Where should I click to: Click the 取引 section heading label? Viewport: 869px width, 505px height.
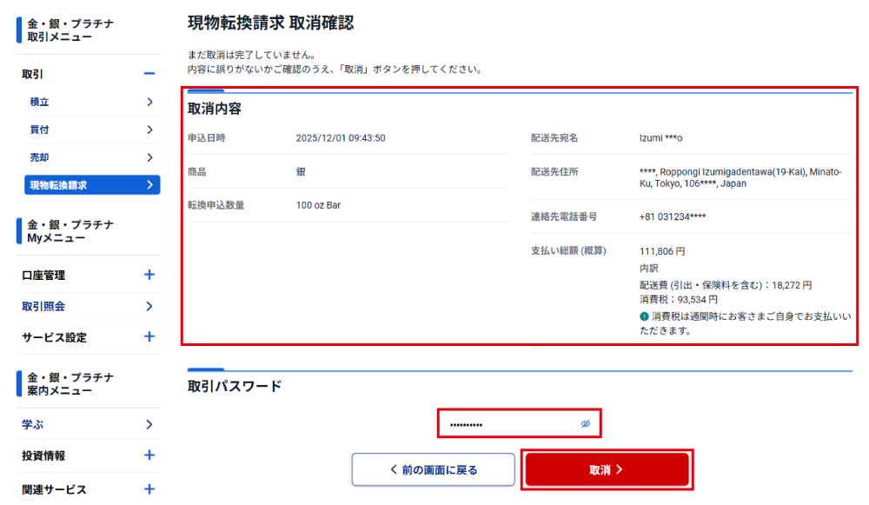coord(33,74)
